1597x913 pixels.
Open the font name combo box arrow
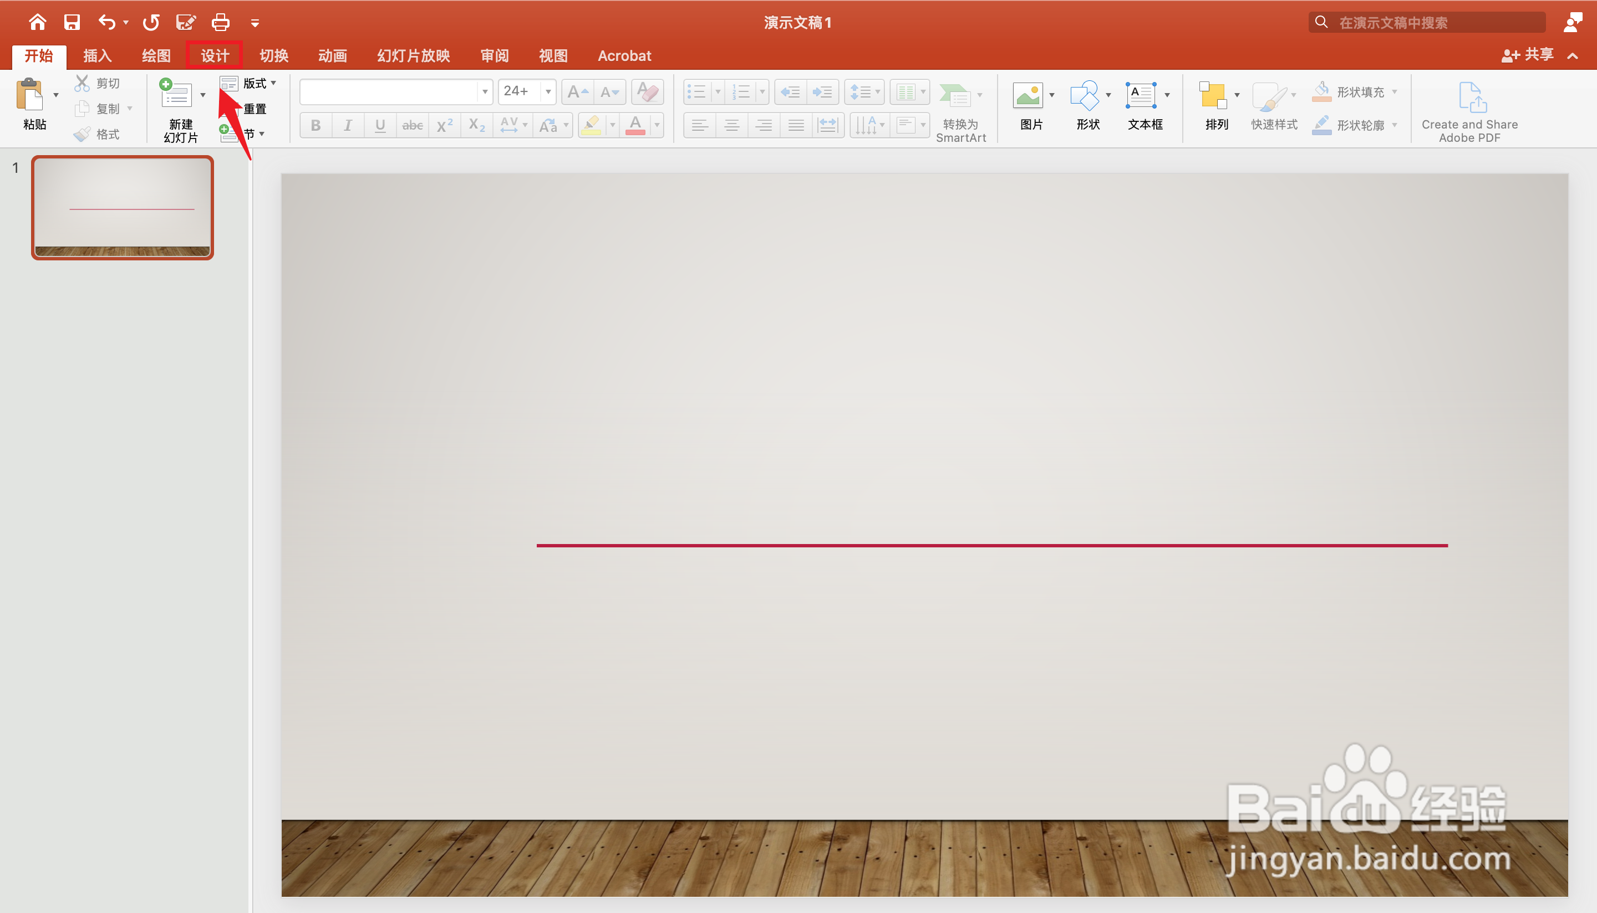(485, 92)
